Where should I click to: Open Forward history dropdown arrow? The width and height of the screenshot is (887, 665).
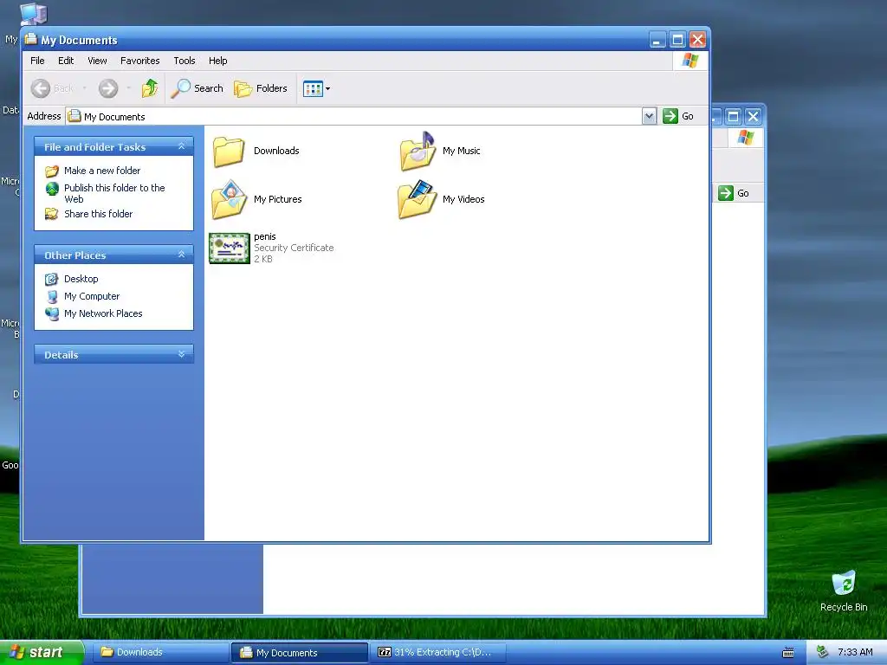[129, 88]
